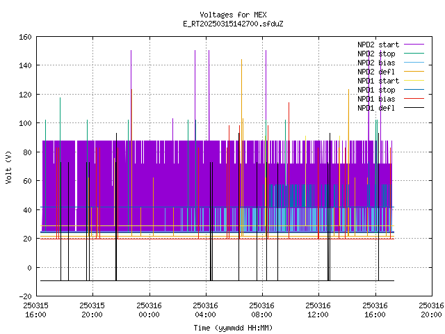Viewport: 445px width, 334px height.
Task: Click the 'Volt (V)' y-axis label
Action: (8, 167)
